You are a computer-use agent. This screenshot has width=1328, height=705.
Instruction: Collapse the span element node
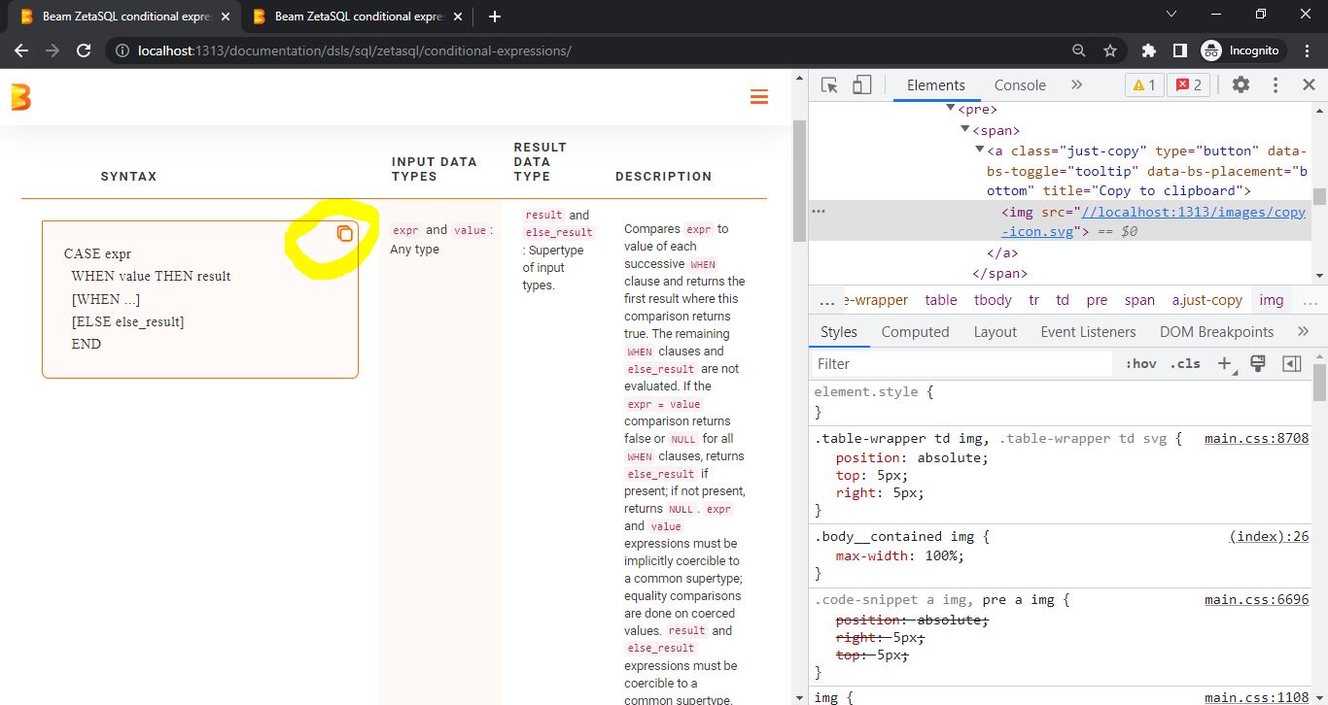click(x=965, y=130)
